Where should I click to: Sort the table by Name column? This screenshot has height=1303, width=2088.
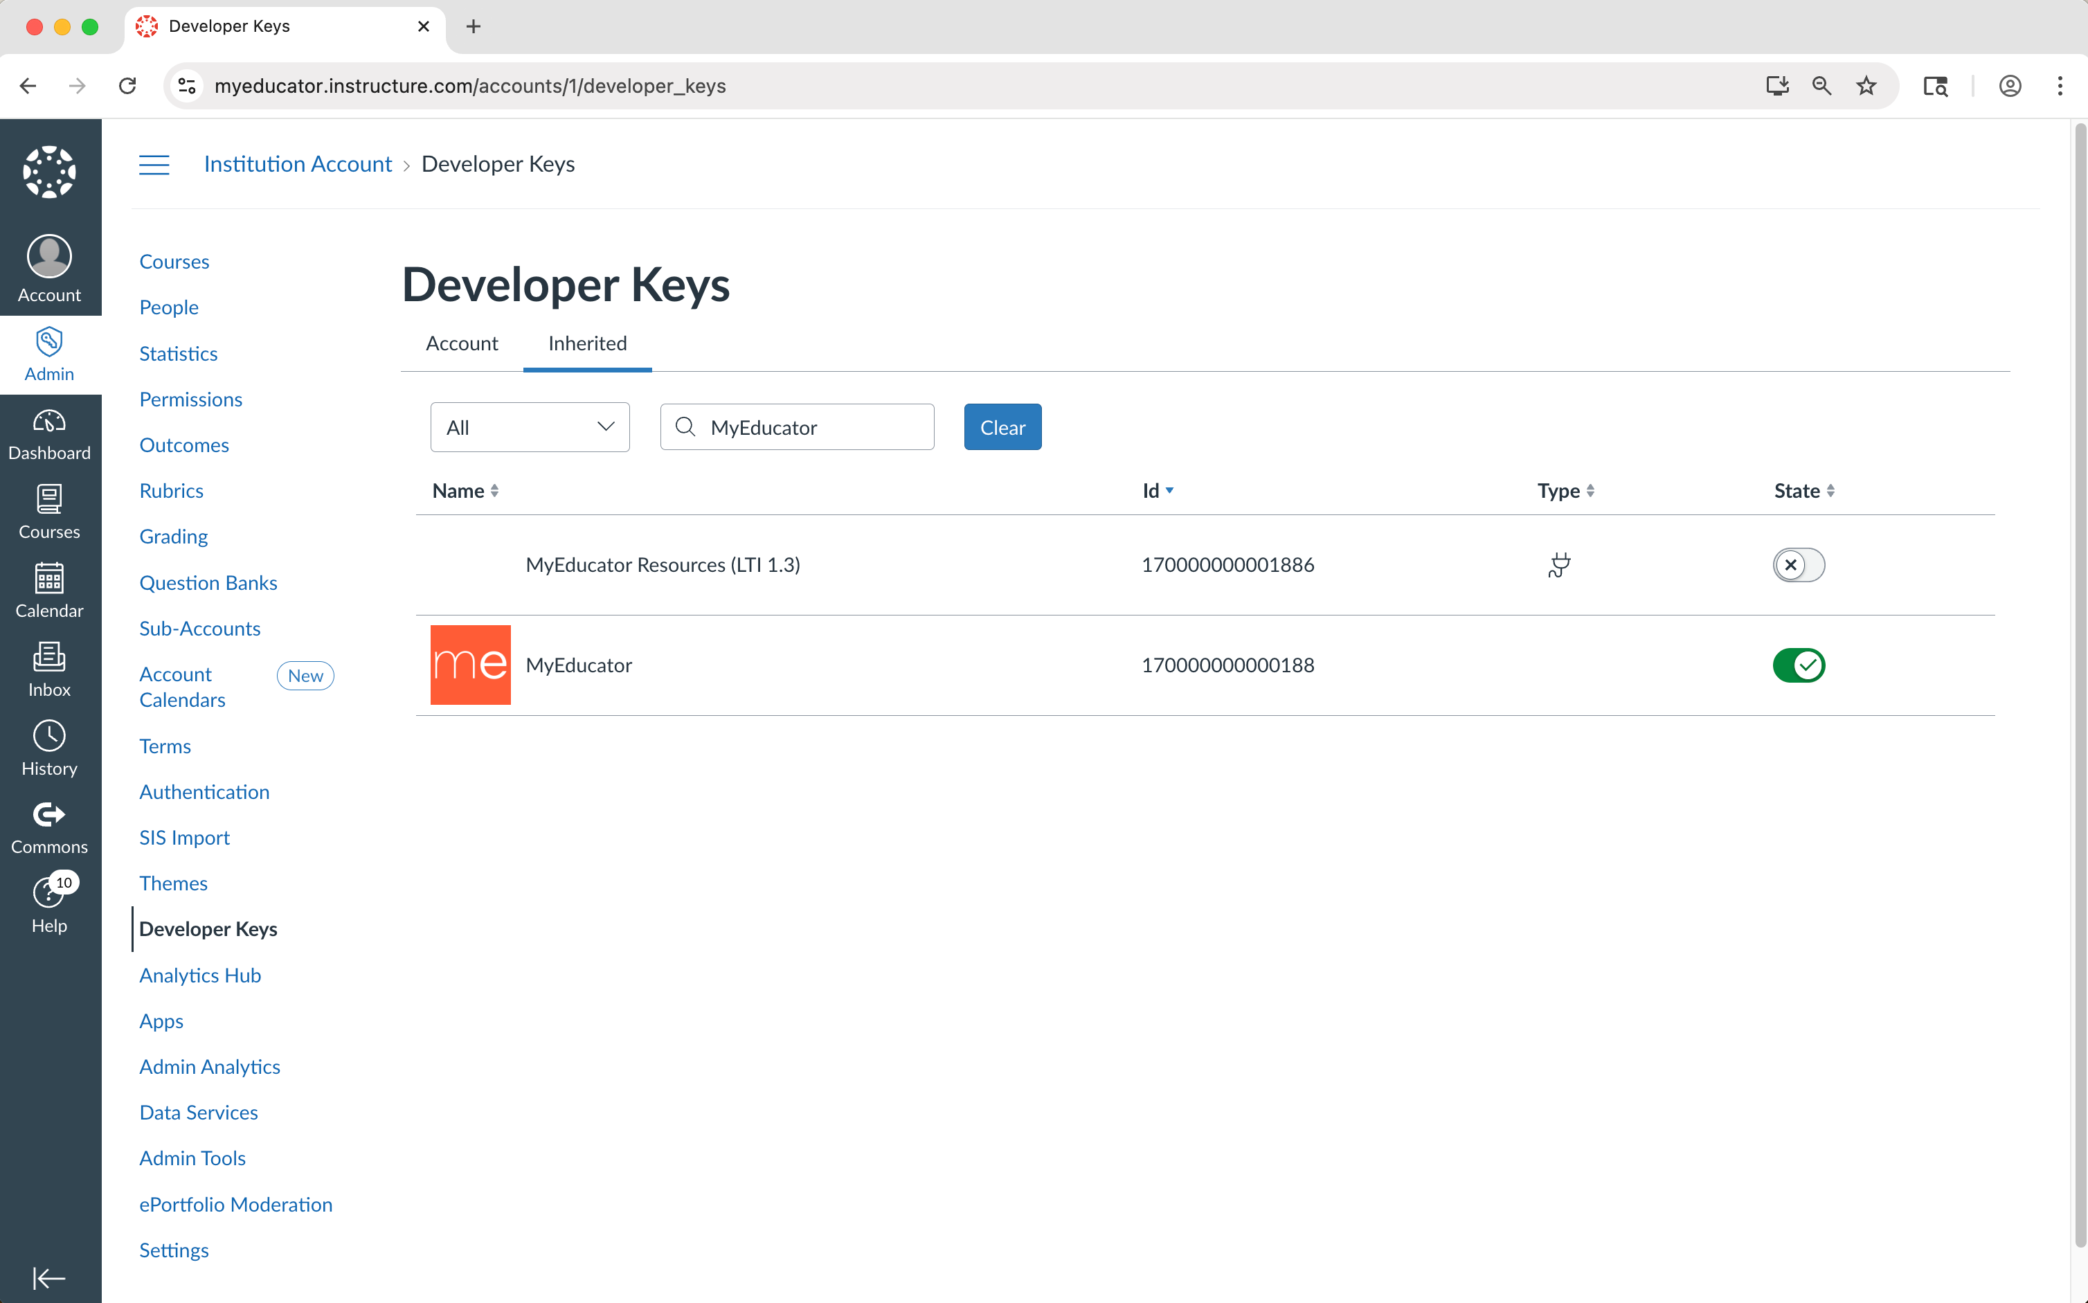[465, 490]
